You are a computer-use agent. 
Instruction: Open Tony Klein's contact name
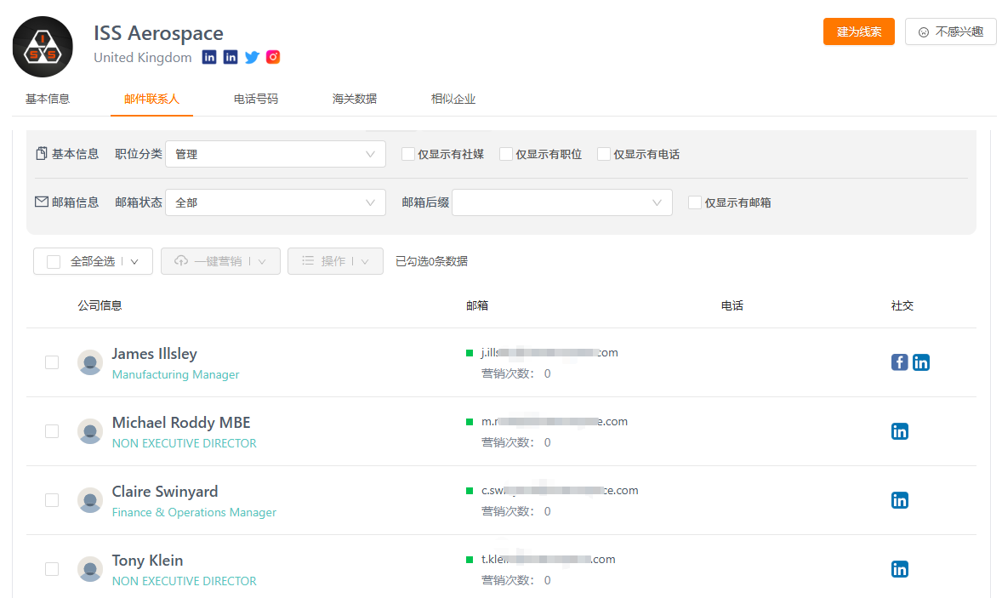coord(148,561)
